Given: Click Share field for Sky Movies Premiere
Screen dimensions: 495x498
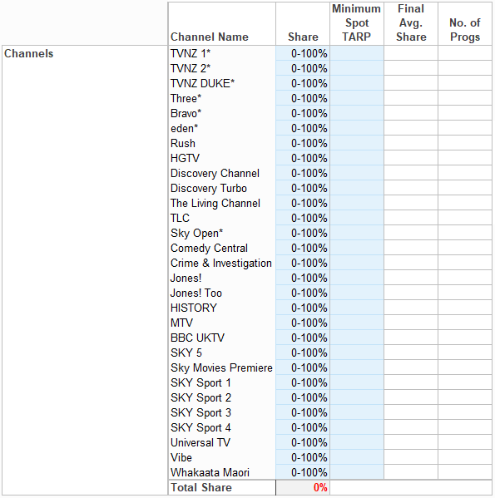Looking at the screenshot, I should pos(303,367).
